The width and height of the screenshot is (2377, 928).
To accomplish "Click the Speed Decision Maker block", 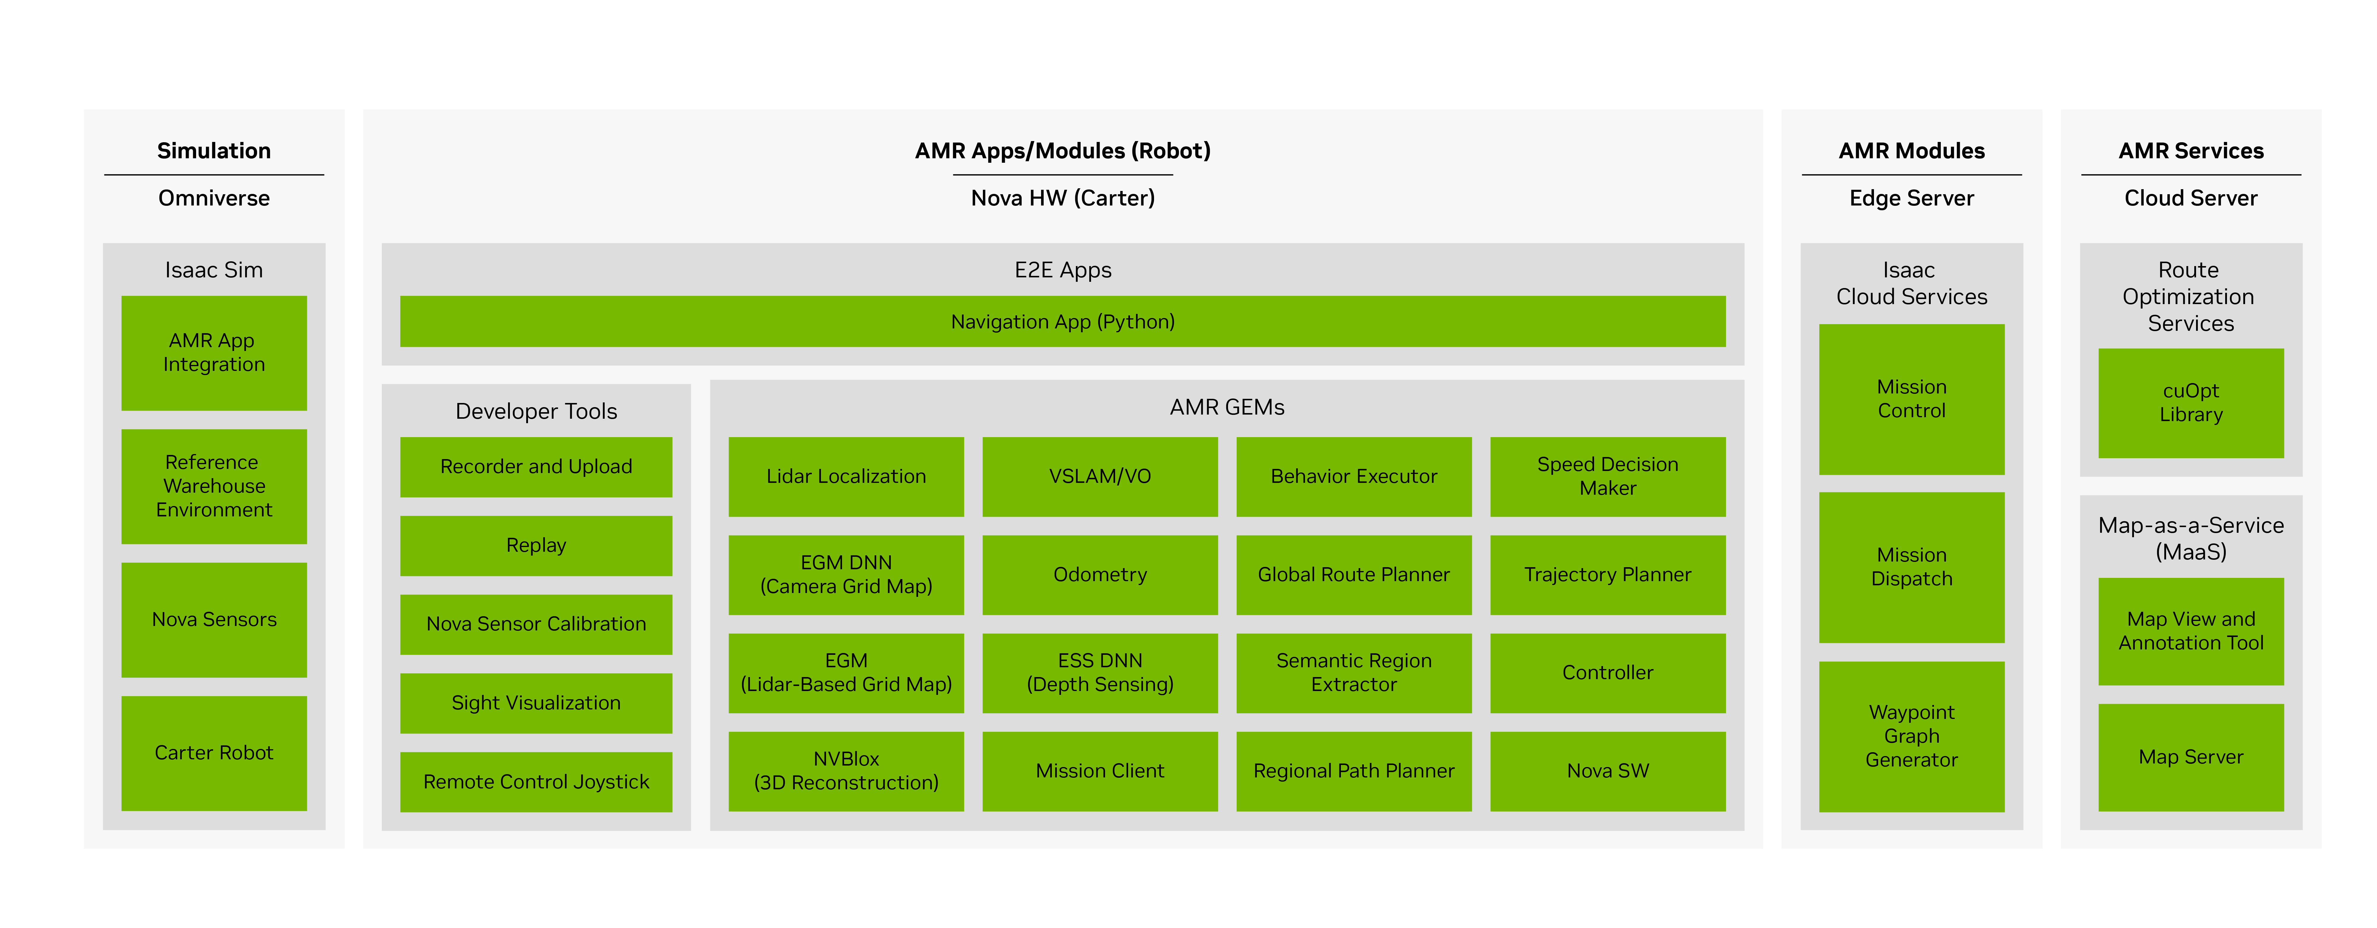I will coord(1608,477).
